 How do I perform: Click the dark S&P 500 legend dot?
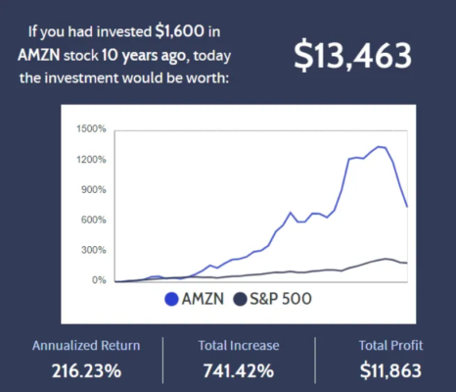(x=240, y=299)
